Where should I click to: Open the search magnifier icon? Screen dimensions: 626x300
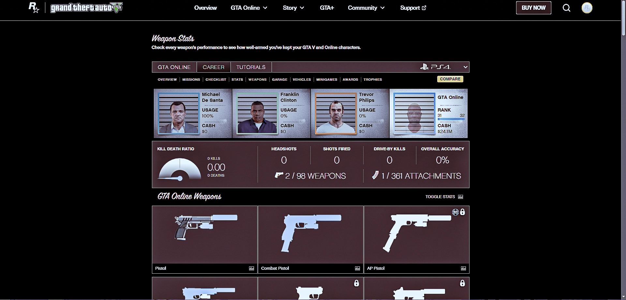[x=566, y=8]
